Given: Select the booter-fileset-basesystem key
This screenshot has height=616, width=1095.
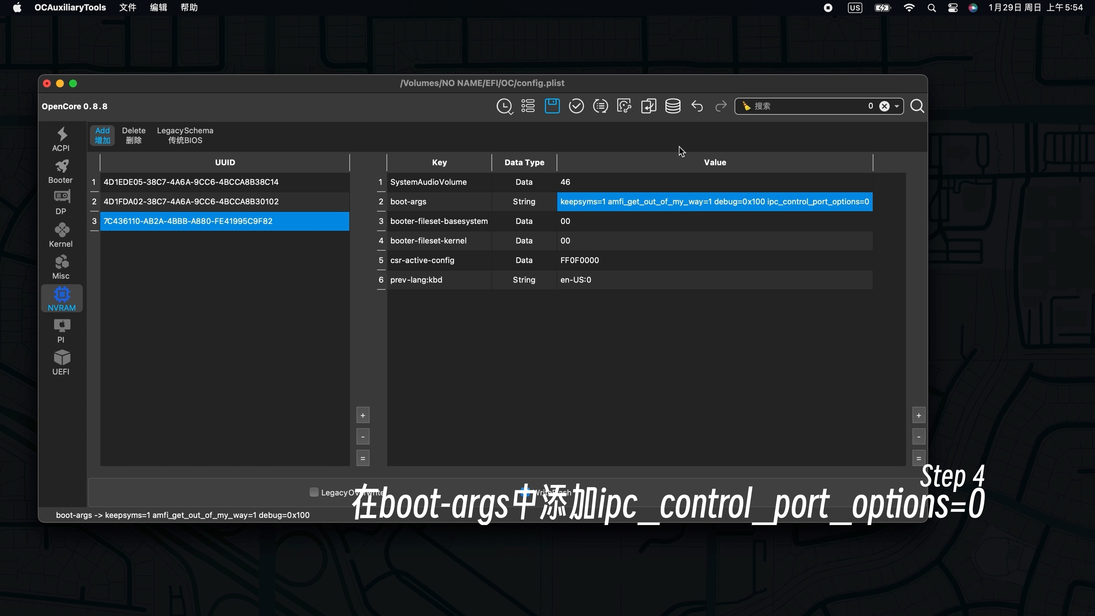Looking at the screenshot, I should pyautogui.click(x=439, y=221).
